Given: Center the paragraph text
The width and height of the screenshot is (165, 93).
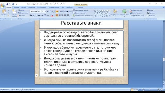Looking at the screenshot, I should (x=60, y=16).
